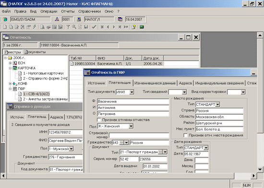Viewport: 264px width, 188px height.
Task: Open Пол 1 - Мужской dropdown in Справка
Action: [x=72, y=149]
